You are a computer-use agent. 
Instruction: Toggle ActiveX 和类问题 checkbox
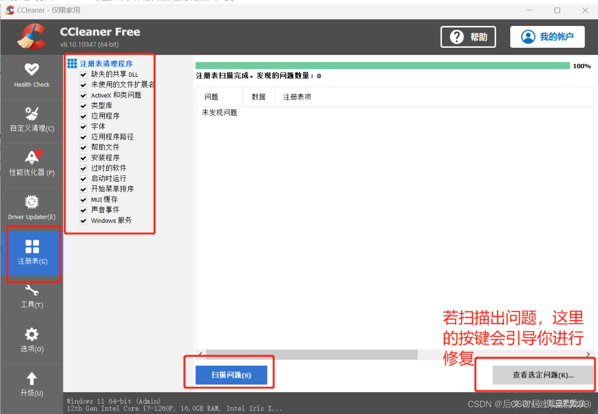pos(83,95)
